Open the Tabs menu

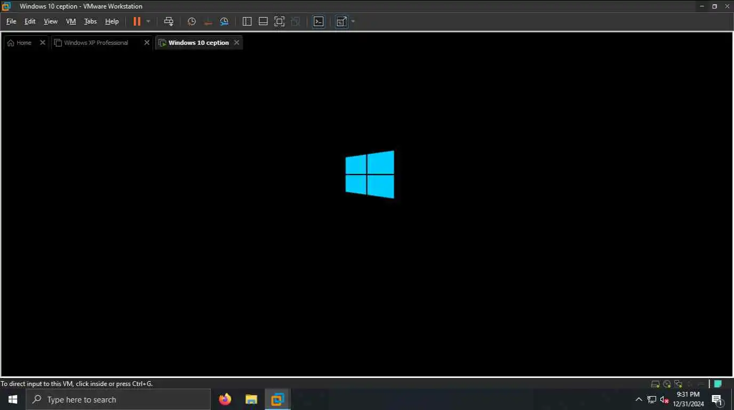91,21
